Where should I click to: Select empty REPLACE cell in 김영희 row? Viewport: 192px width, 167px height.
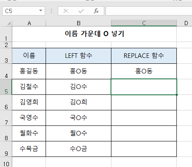click(144, 102)
